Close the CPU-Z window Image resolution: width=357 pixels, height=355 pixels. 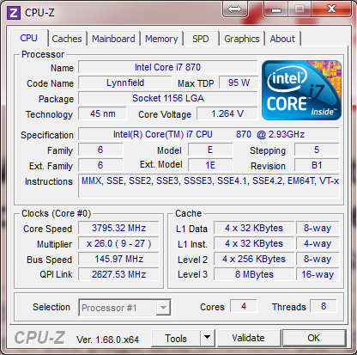click(332, 9)
